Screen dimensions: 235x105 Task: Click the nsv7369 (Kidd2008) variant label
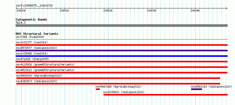tap(30, 37)
